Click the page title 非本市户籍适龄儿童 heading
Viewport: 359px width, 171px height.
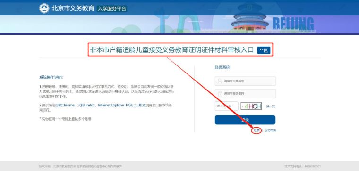pos(171,50)
